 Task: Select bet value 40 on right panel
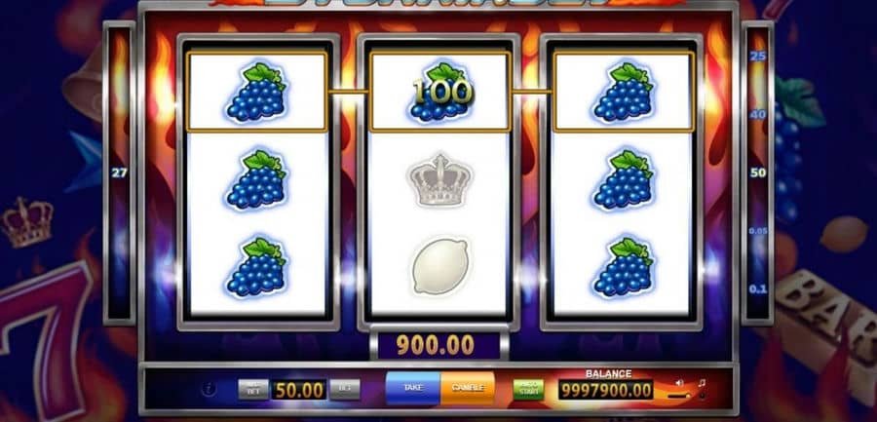point(758,114)
